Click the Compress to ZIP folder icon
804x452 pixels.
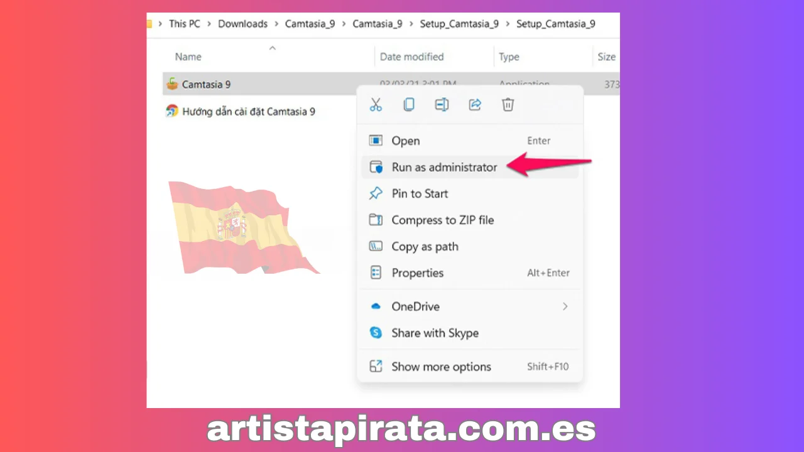pyautogui.click(x=376, y=220)
